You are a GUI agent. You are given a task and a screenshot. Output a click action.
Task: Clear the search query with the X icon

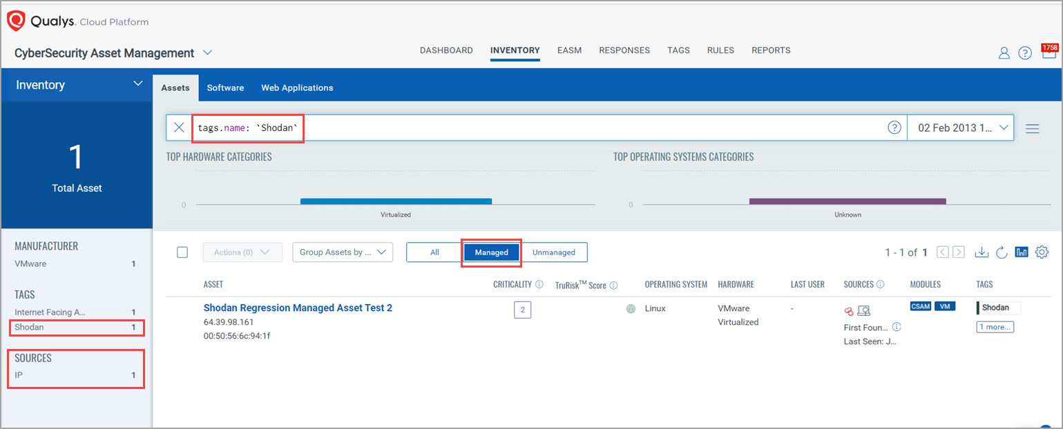pos(179,128)
